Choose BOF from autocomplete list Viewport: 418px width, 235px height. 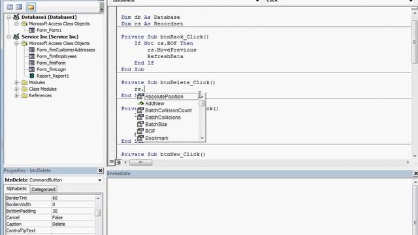click(x=167, y=131)
